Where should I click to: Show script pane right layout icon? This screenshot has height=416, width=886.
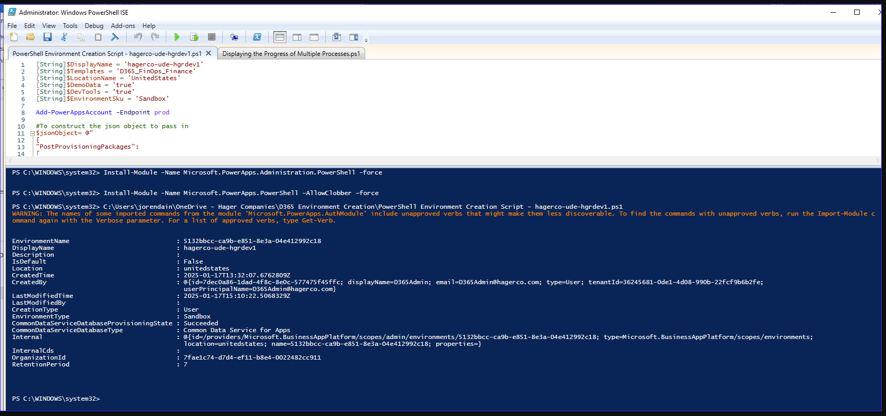click(x=297, y=37)
